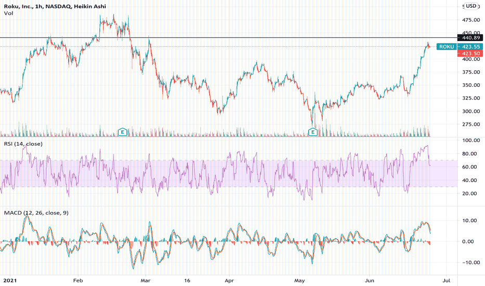Click the 325.00 price axis value
485x286 pixels.
pyautogui.click(x=471, y=98)
